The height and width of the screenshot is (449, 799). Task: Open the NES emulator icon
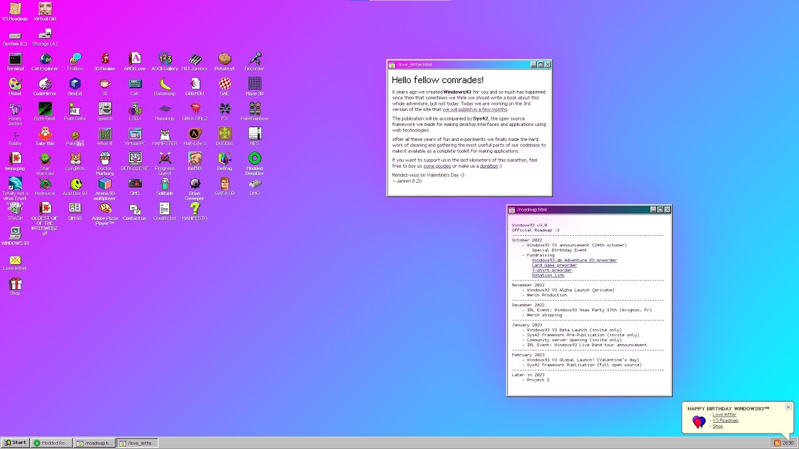pos(255,137)
